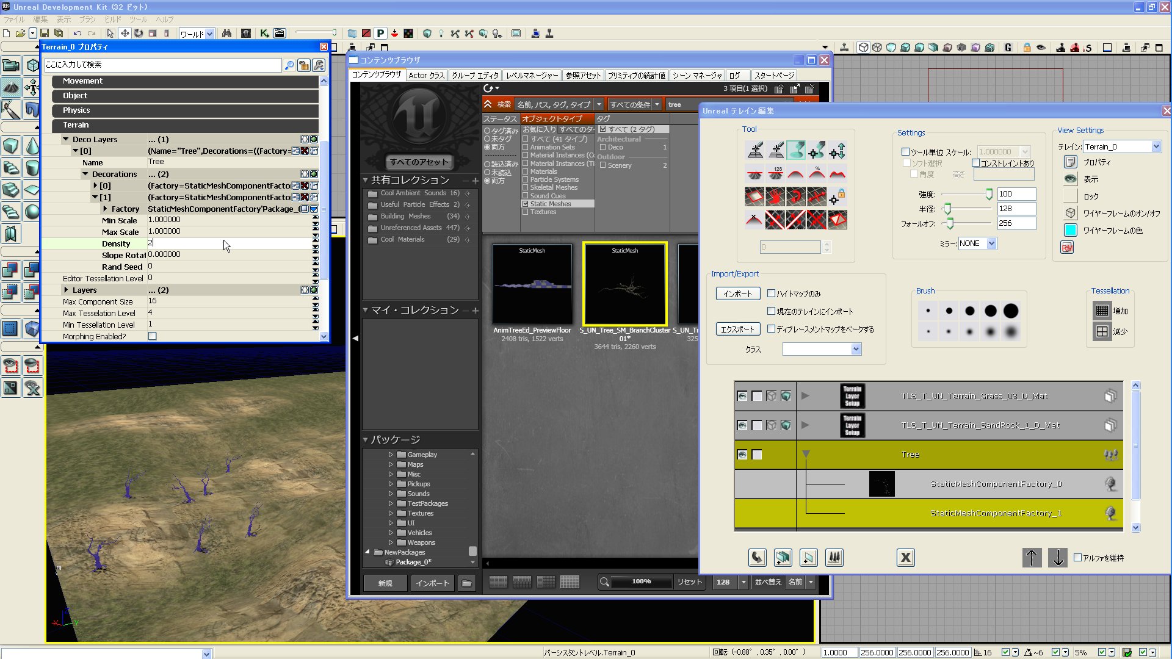Click the ワイヤーフレームの色 cyan color swatch
This screenshot has height=659, width=1172.
[x=1070, y=230]
